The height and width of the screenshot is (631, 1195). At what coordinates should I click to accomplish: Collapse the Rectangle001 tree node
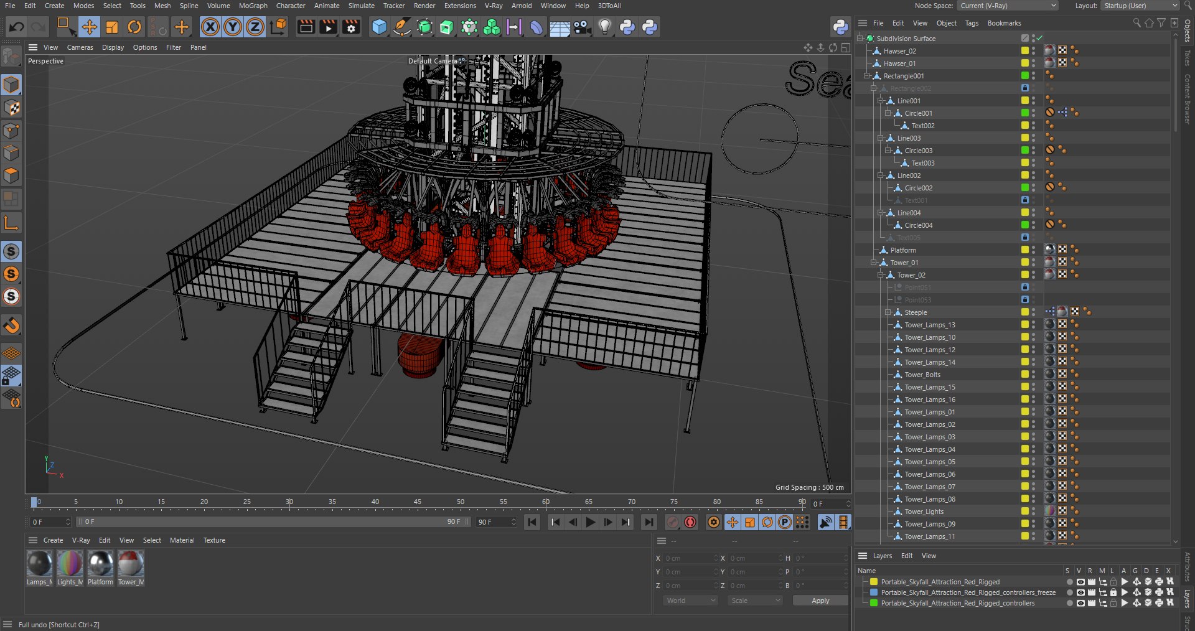pos(866,76)
